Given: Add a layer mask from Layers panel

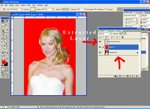Looking at the screenshot, I should click(x=120, y=76).
